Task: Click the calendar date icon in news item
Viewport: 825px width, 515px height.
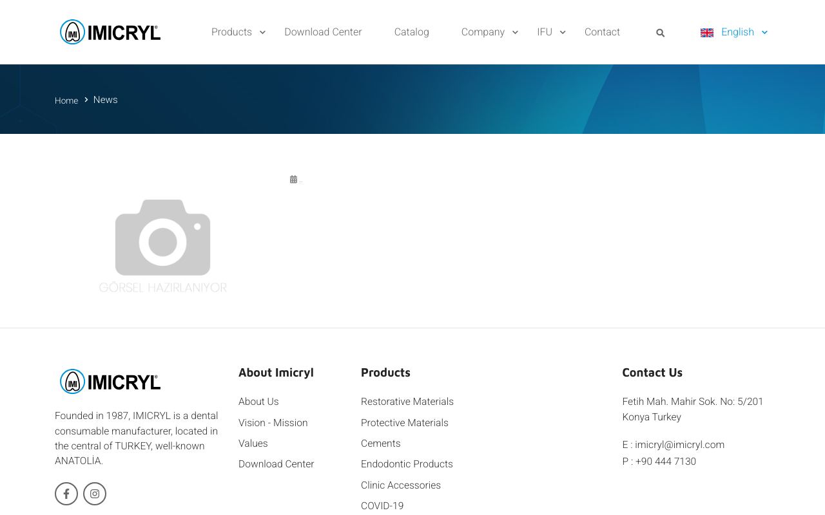Action: 293,180
